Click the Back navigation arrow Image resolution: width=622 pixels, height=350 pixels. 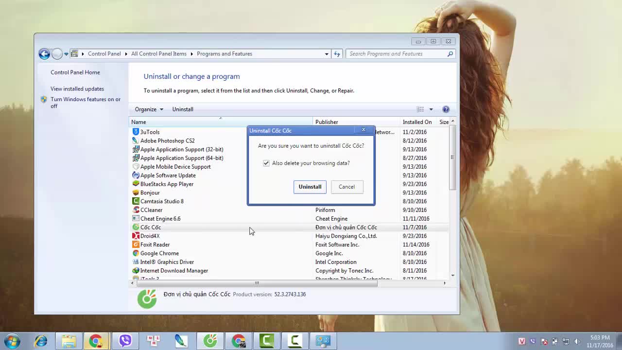[x=44, y=54]
